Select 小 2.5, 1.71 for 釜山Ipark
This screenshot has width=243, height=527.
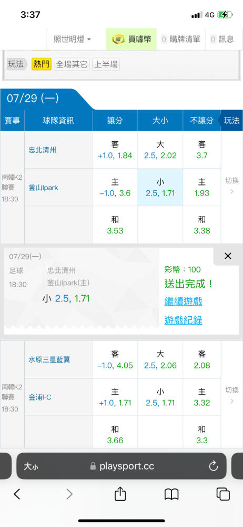point(160,188)
